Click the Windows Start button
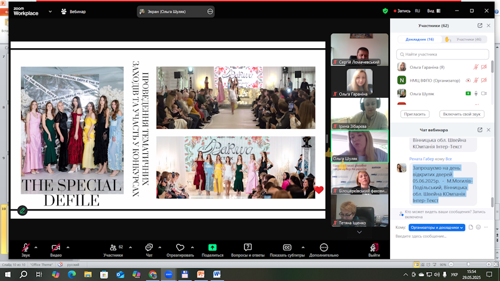Image resolution: width=500 pixels, height=281 pixels. tap(8, 274)
